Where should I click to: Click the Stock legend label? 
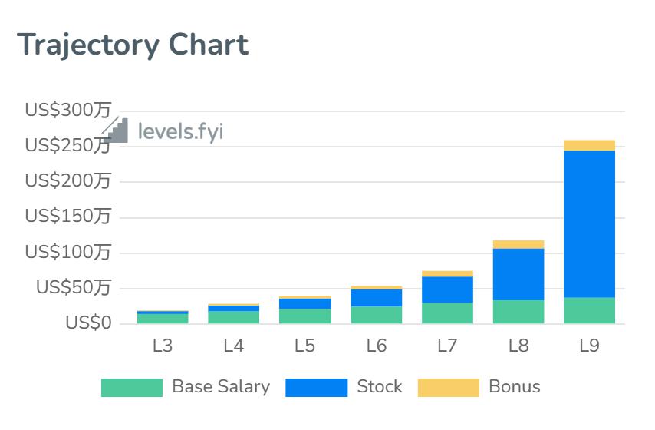[x=380, y=386]
